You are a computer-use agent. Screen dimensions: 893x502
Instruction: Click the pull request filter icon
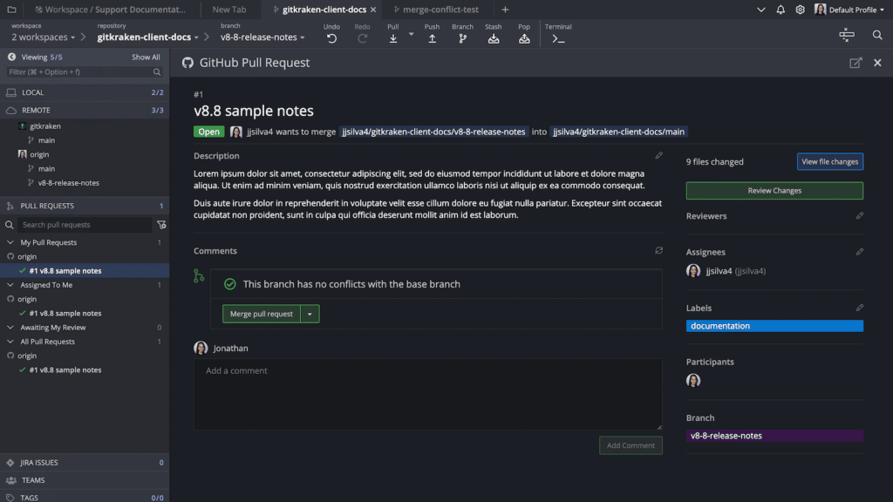coord(161,225)
